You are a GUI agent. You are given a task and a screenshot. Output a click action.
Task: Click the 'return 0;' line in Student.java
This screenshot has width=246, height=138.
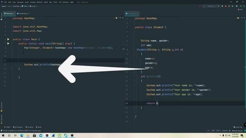pyautogui.click(x=153, y=103)
